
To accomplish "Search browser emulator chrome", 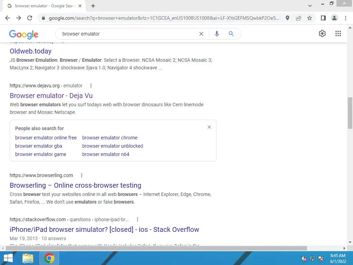I will tap(110, 138).
